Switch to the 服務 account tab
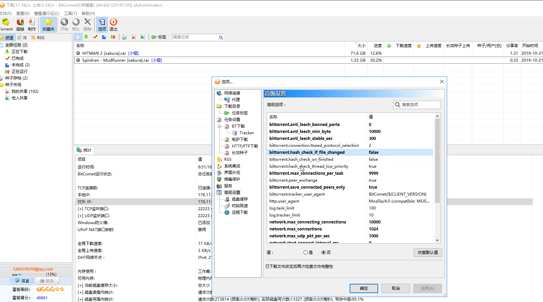This screenshot has height=302, width=543. click(47, 281)
